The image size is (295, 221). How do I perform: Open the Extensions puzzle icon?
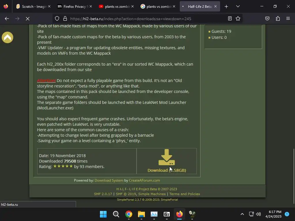pos(278,18)
